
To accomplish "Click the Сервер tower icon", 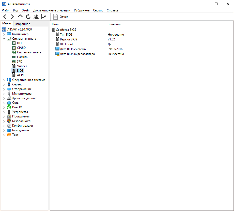I will [x=9, y=84].
